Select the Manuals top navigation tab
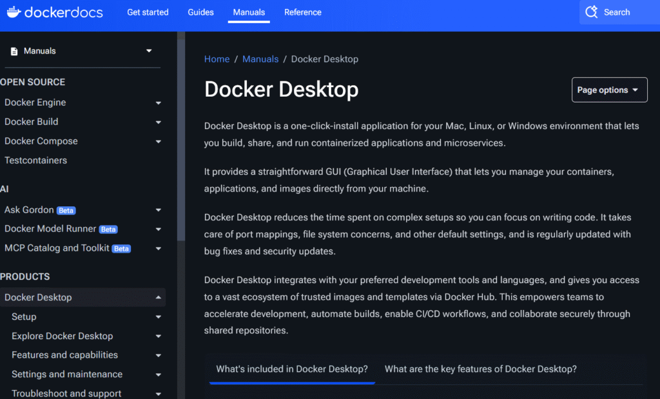Viewport: 660px width, 399px height. pyautogui.click(x=249, y=12)
